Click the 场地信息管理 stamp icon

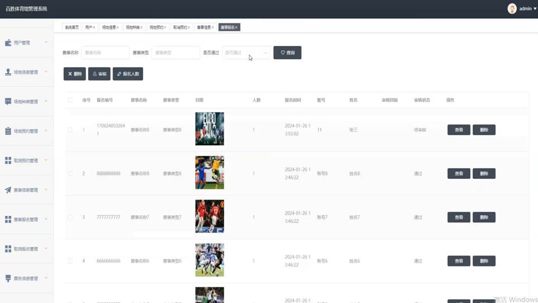[8, 72]
